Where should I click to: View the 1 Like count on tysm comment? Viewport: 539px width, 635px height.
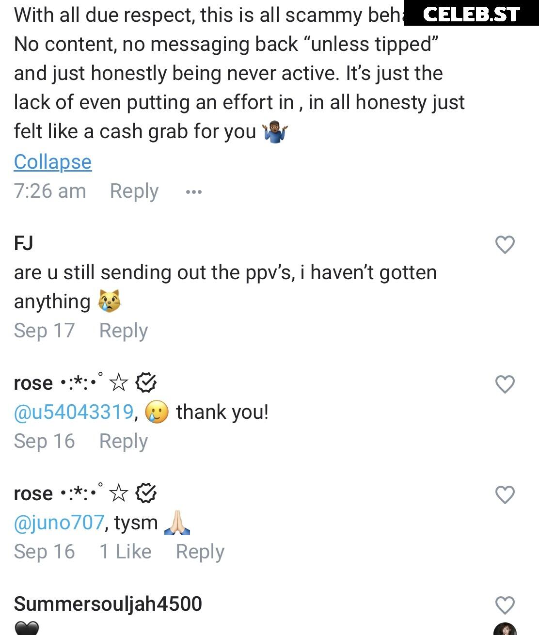tap(125, 552)
